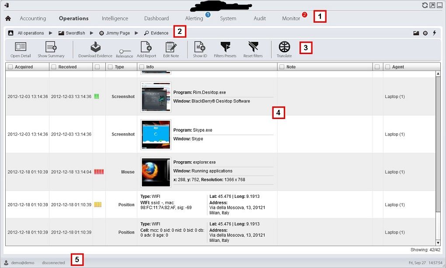This screenshot has width=446, height=268.
Task: Click the All operations breadcrumb icon
Action: point(10,33)
